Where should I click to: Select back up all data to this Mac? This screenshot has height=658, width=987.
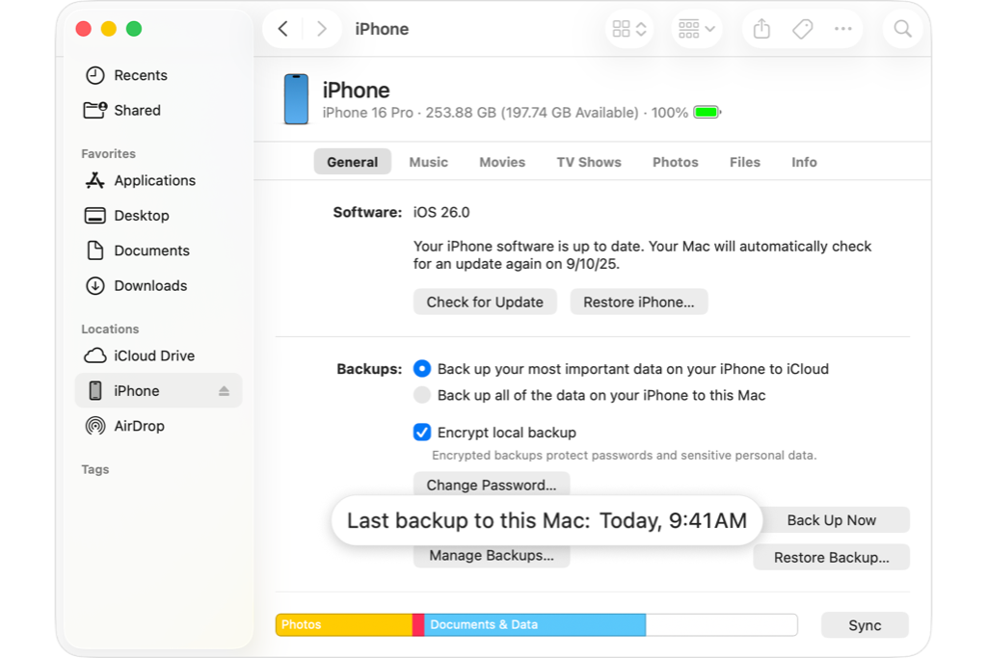pyautogui.click(x=422, y=395)
